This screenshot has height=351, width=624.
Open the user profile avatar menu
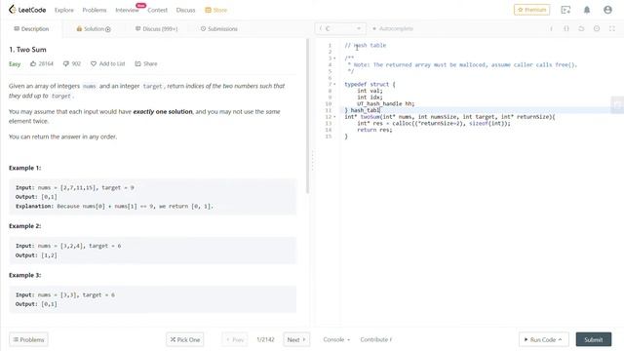coord(607,10)
